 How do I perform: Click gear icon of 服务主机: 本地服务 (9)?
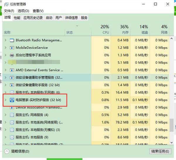[12, 137]
